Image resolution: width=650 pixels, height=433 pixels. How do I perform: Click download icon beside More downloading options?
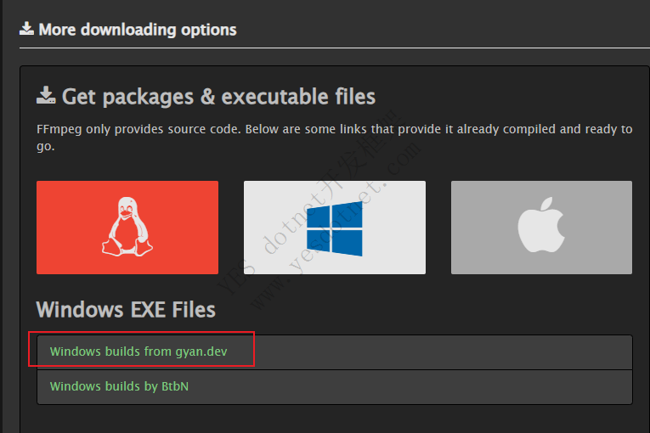coord(26,30)
